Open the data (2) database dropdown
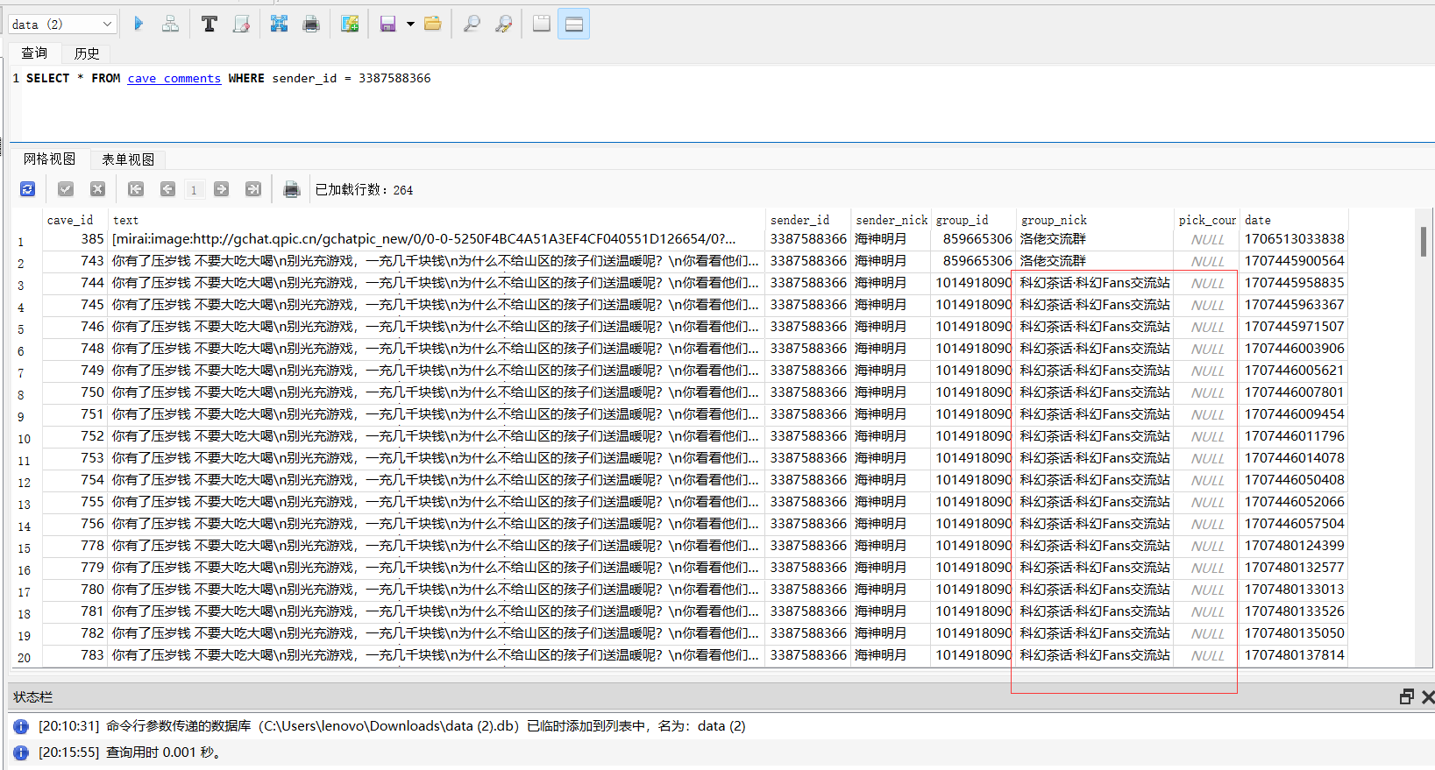Viewport: 1435px width, 770px height. point(61,24)
